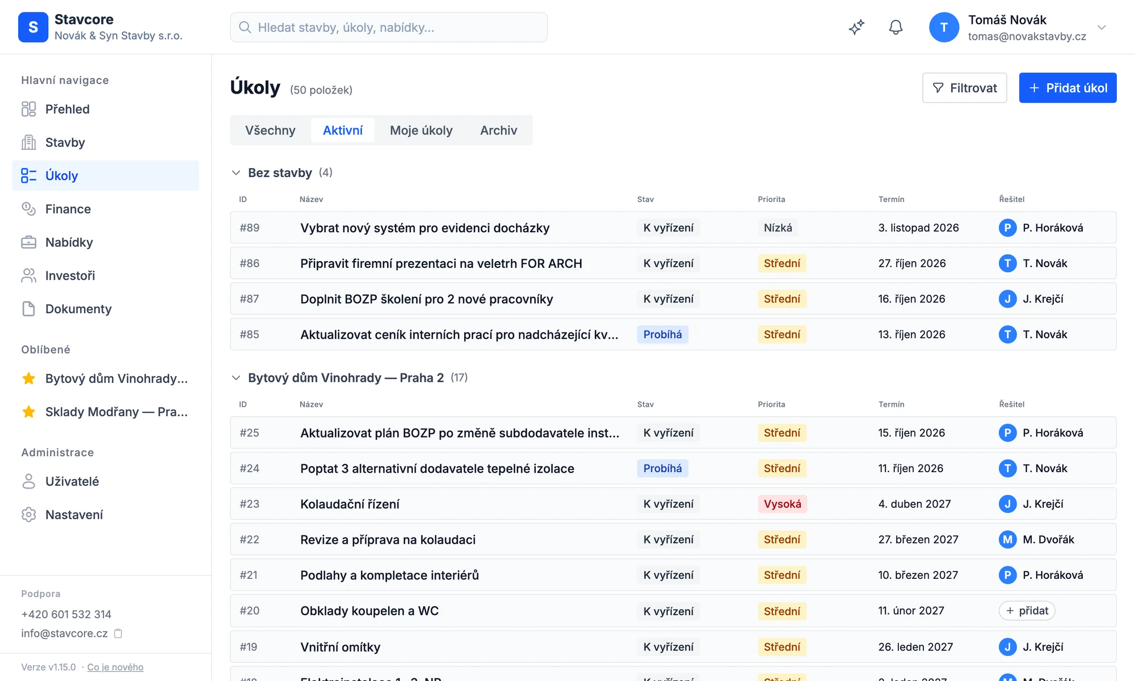1135x681 pixels.
Task: Open the Úkoly sidebar navigation item
Action: (106, 175)
